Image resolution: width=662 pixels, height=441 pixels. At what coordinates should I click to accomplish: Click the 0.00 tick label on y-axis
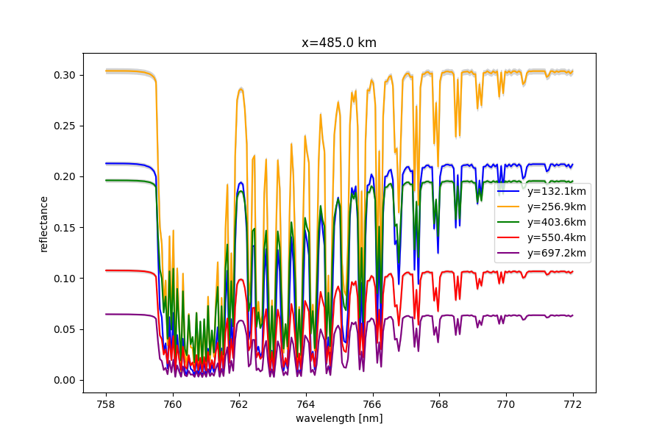click(65, 380)
